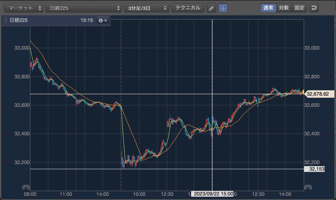
Task: Click the yellow current price marker
Action: click(x=304, y=92)
